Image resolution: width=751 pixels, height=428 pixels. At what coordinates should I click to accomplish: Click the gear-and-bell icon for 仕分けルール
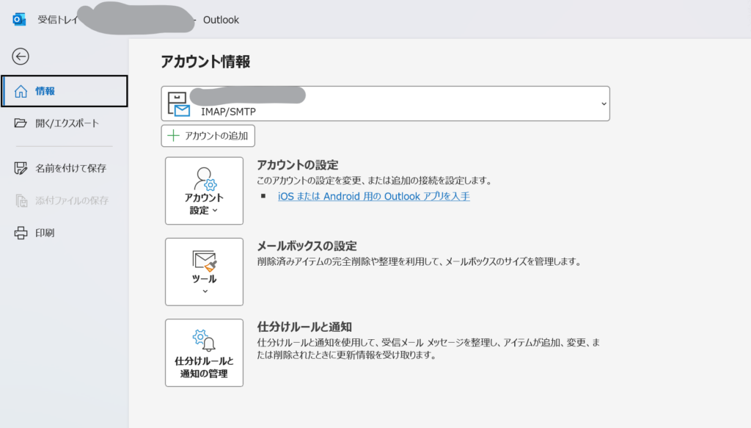pos(204,341)
